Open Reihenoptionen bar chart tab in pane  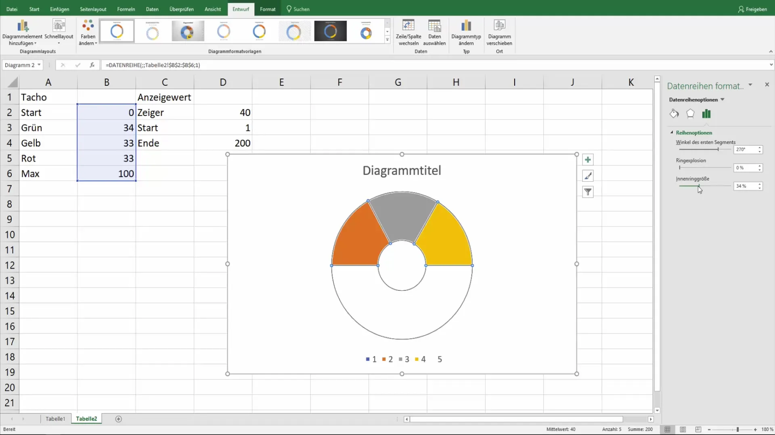tap(706, 114)
